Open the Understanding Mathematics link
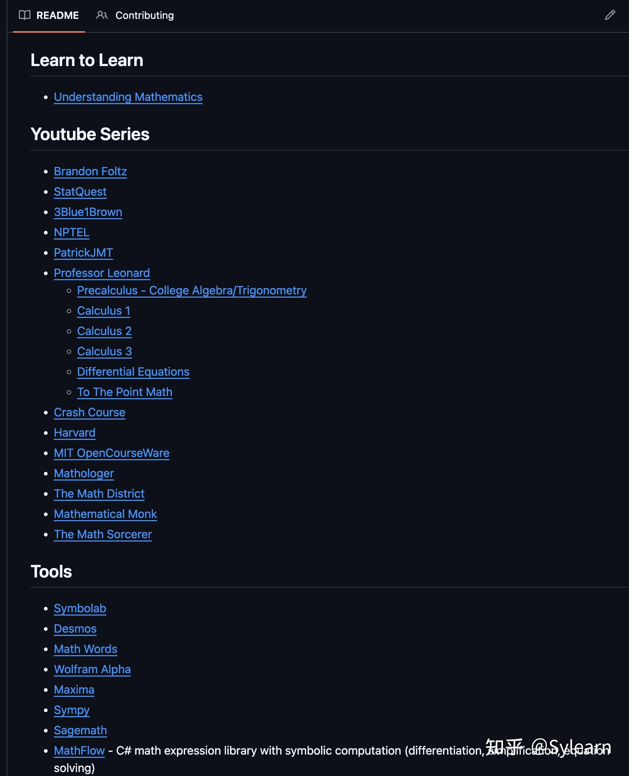Viewport: 629px width, 776px height. pyautogui.click(x=128, y=97)
